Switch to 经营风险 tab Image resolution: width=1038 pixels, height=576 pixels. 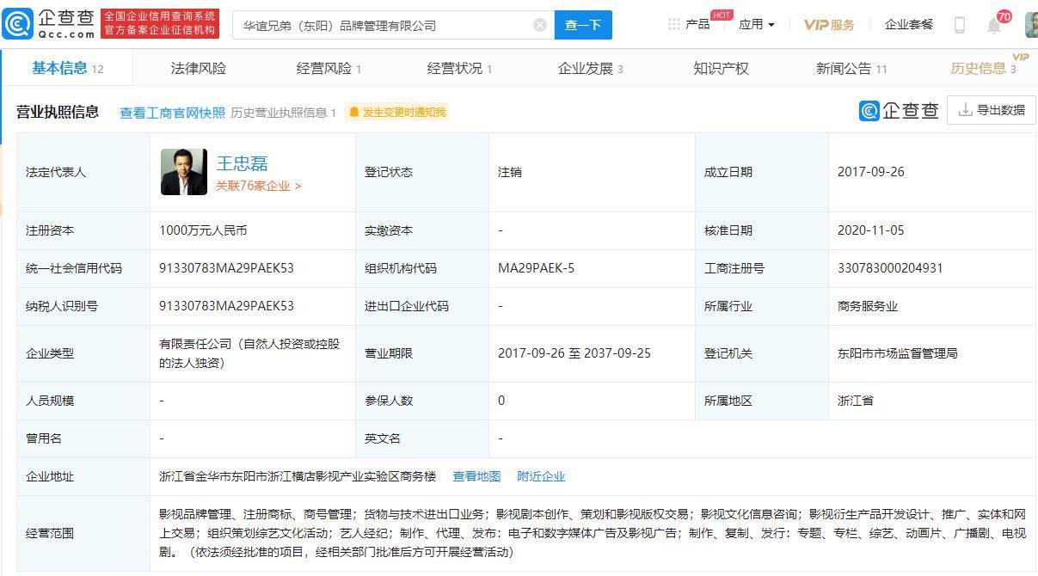329,68
